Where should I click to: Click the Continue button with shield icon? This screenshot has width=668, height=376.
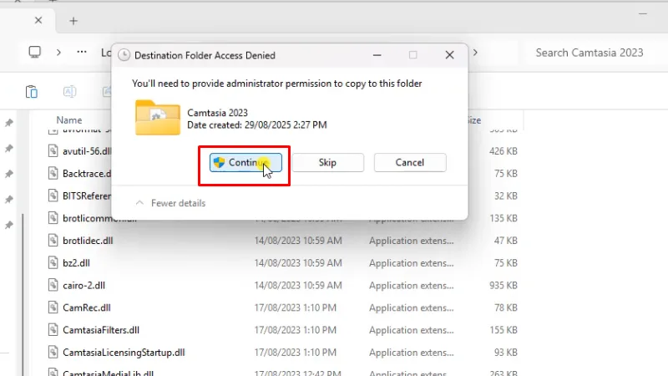pyautogui.click(x=245, y=162)
